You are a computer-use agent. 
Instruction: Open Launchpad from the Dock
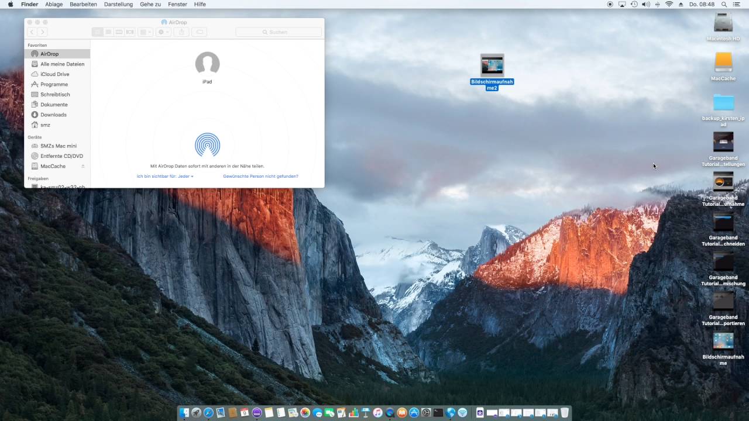tap(197, 413)
